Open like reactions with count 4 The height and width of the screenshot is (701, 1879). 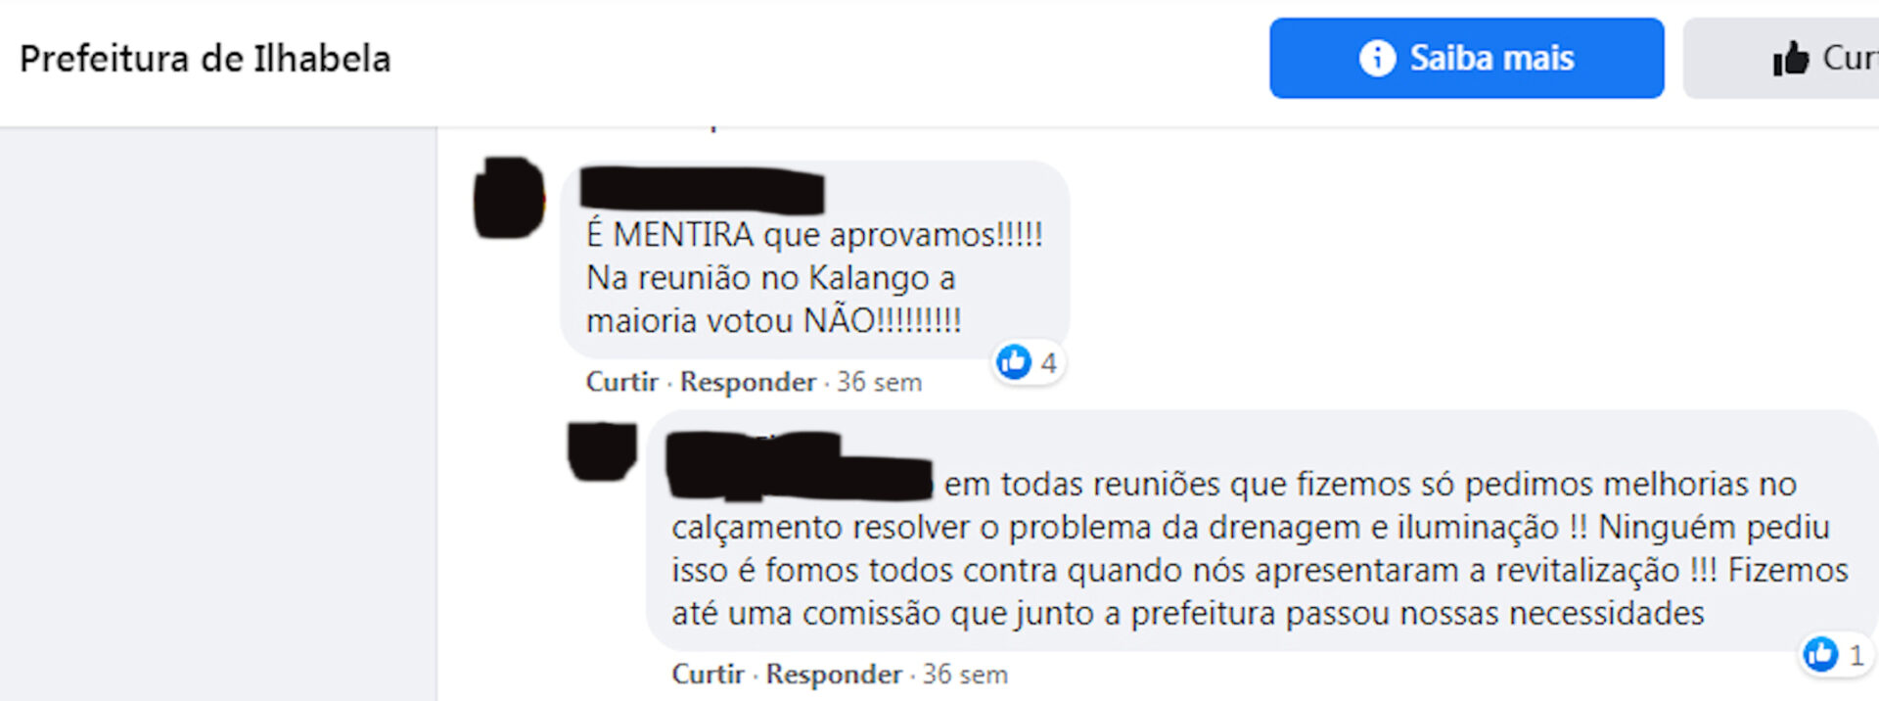point(1028,363)
